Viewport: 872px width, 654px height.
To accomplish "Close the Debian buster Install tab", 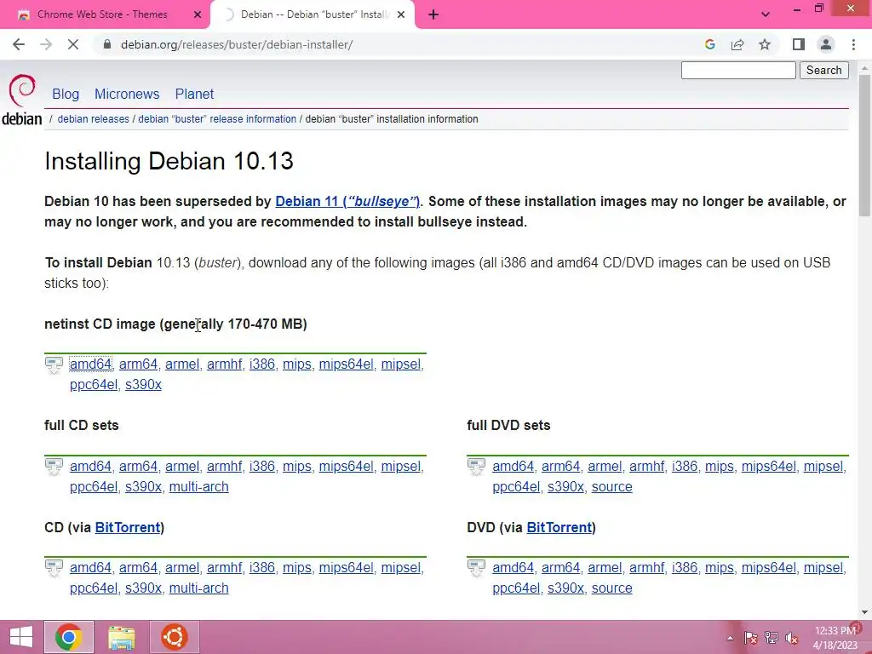I will (401, 15).
